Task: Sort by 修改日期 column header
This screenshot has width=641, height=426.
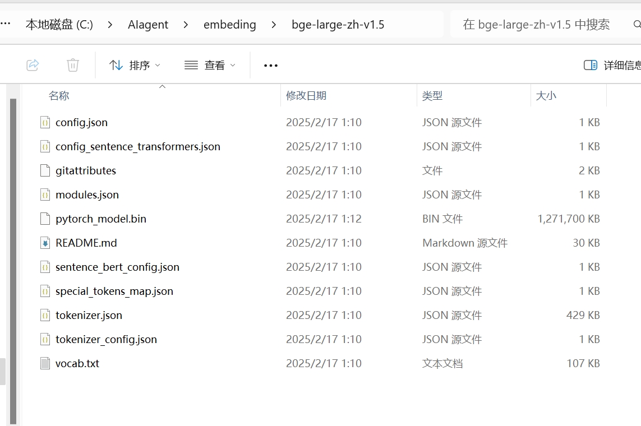Action: pos(306,96)
